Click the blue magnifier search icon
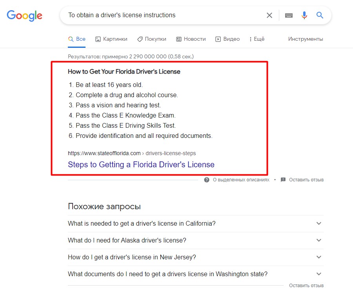The image size is (353, 295). click(x=320, y=15)
